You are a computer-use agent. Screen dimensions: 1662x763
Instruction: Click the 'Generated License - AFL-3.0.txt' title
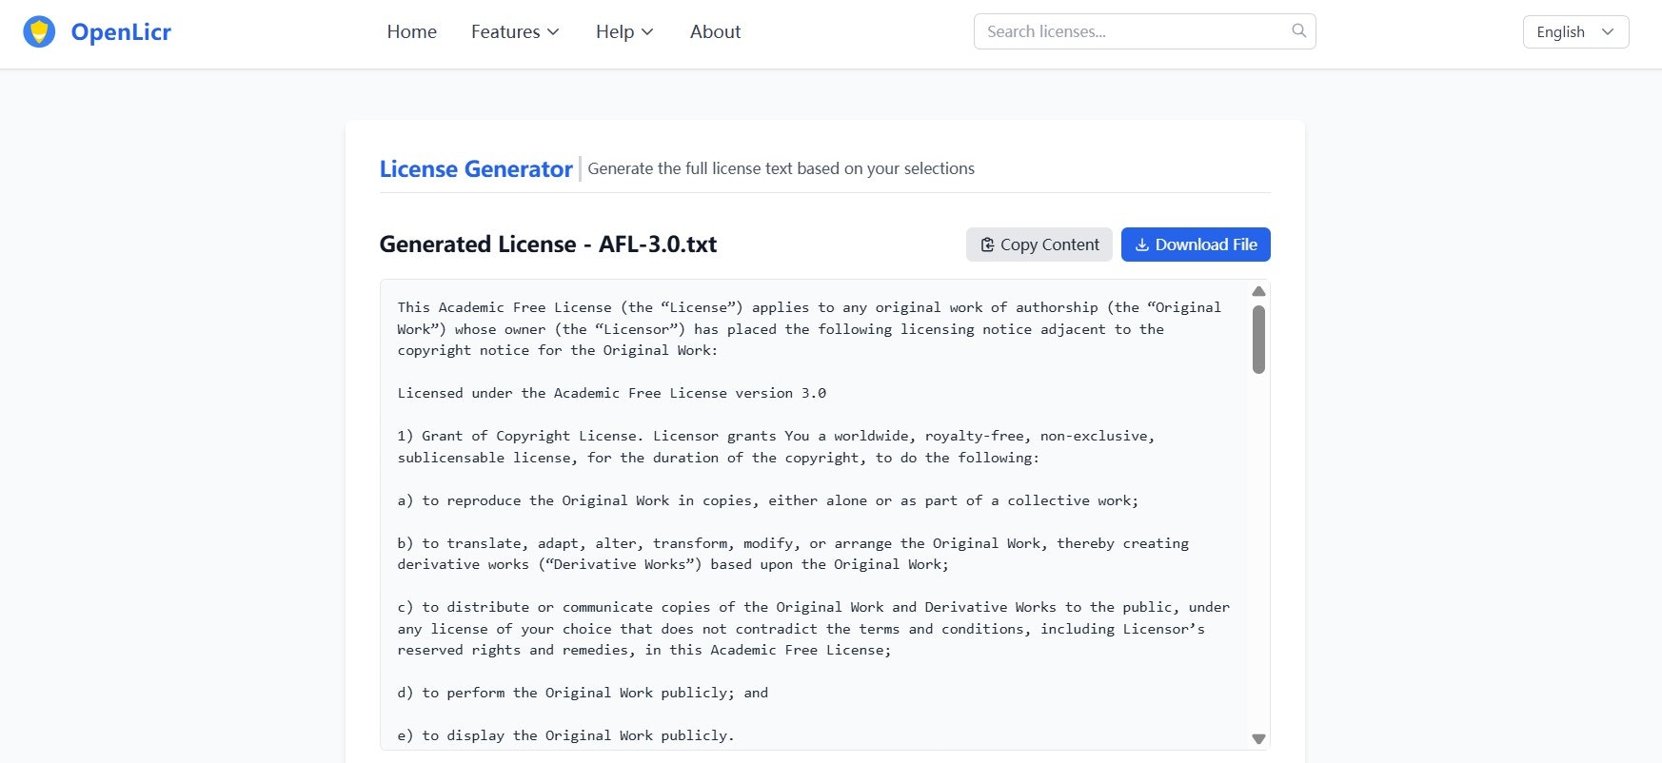tap(548, 245)
